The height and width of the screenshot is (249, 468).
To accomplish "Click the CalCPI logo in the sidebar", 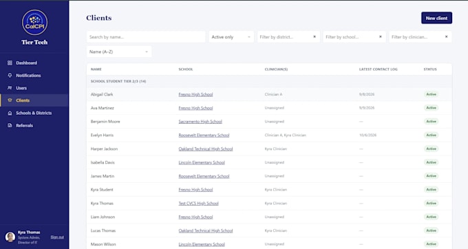I will [x=34, y=23].
